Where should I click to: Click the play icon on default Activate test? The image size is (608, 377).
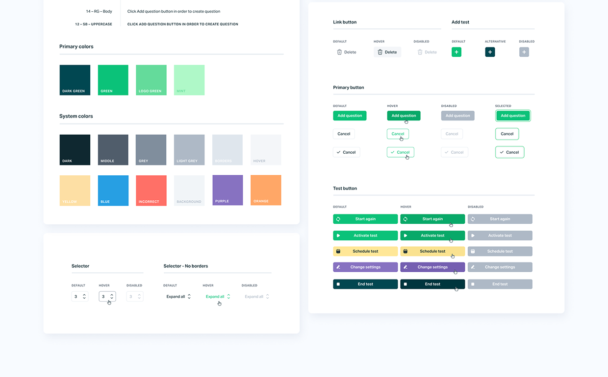[x=338, y=236]
